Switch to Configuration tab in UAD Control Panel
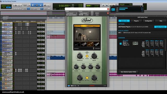The width and height of the screenshot is (167, 94). point(148,21)
